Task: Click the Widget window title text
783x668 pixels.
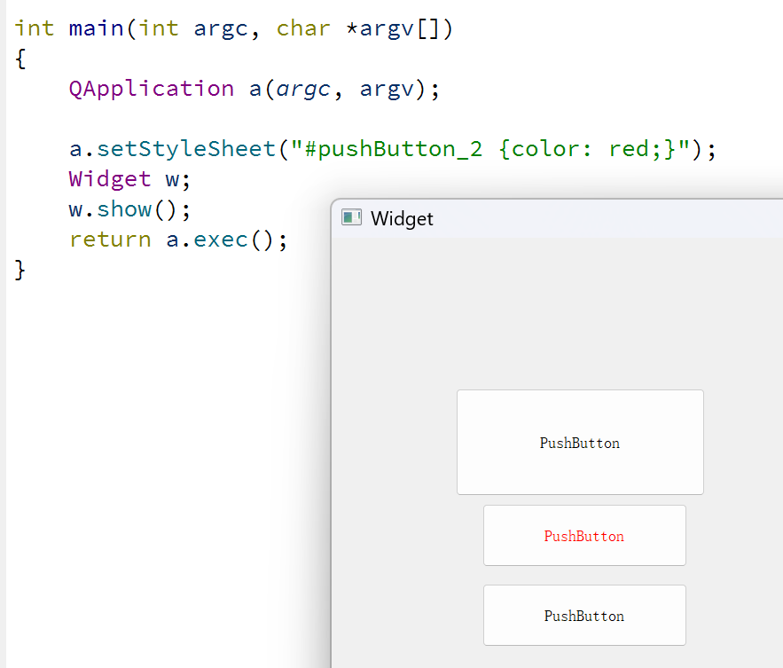Action: pos(402,219)
